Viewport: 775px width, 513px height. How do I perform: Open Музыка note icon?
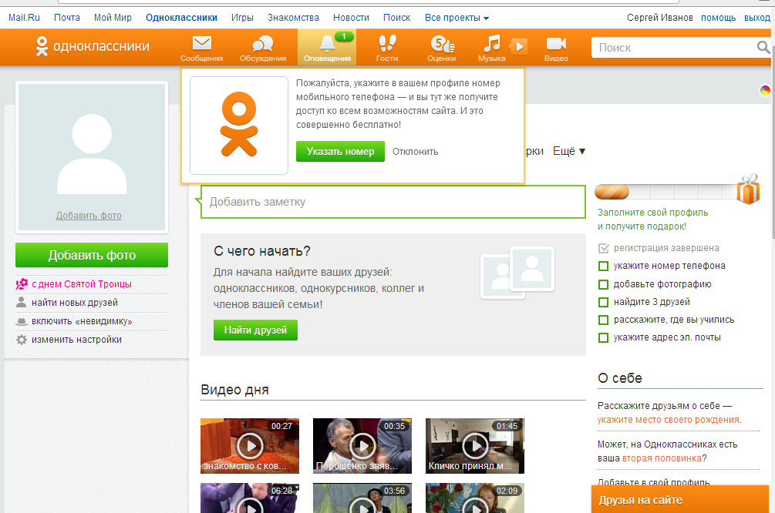point(491,43)
